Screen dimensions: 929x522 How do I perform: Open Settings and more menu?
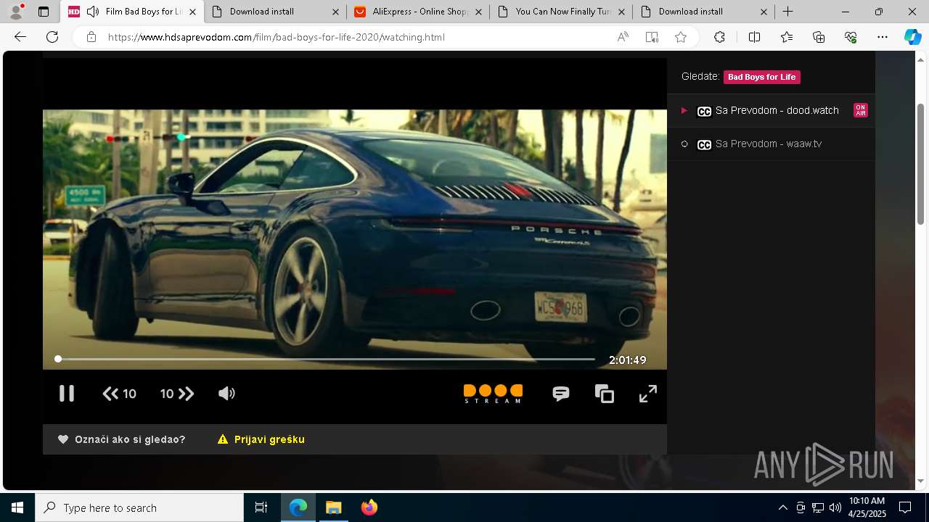coord(883,37)
